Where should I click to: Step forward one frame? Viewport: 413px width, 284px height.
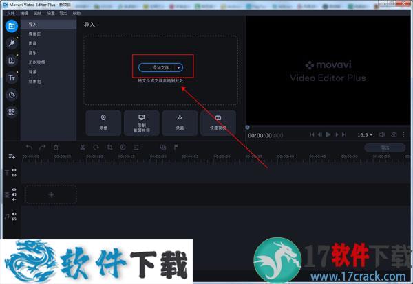pyautogui.click(x=337, y=134)
